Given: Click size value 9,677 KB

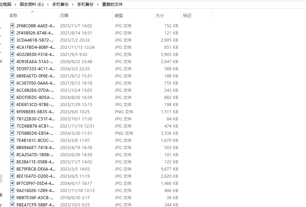Looking at the screenshot, I should (169, 169).
